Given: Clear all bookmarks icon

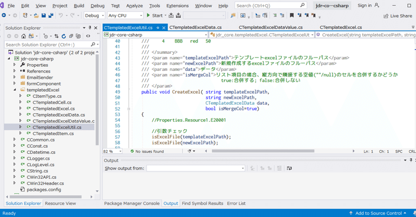Looking at the screenshot, I should point(314,16).
